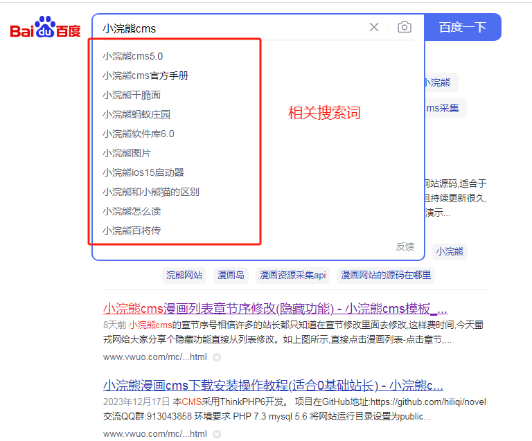Viewport: 532px width, 441px height.
Task: Click the 漫画岛 related tag
Action: tap(231, 275)
